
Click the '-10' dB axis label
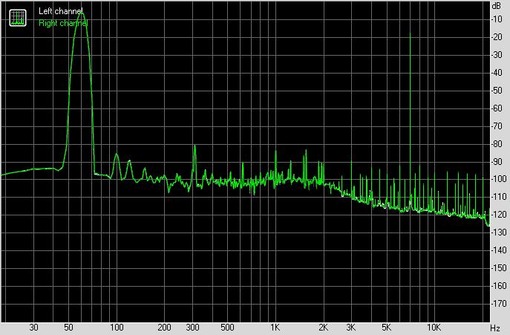pyautogui.click(x=497, y=19)
